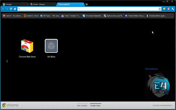Screen dimensions: 176x110
Task: Expand the bookmarks overflow chevron
Action: (x=172, y=15)
